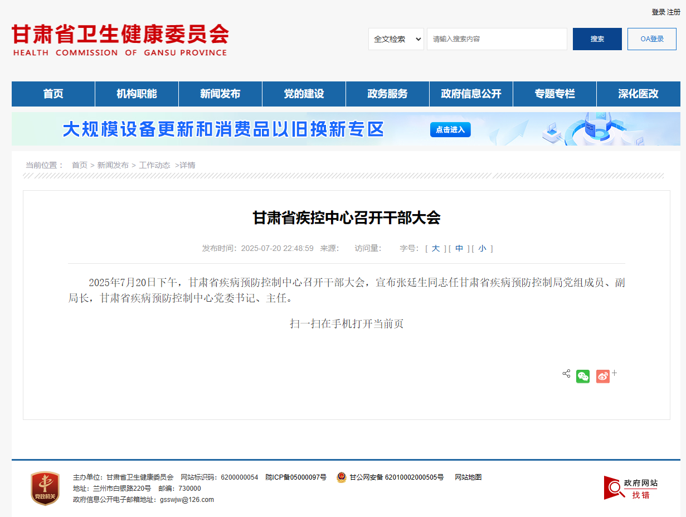Click the 甘公网安备 62010002000505号 link

(397, 477)
